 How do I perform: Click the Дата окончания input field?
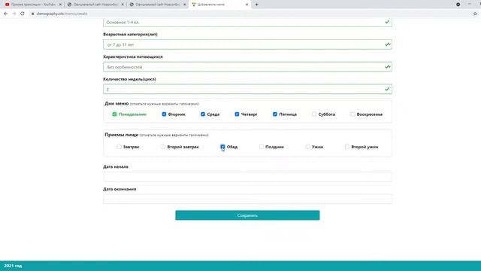click(247, 199)
